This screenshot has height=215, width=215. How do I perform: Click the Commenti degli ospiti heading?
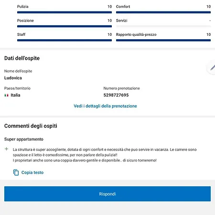point(31,126)
